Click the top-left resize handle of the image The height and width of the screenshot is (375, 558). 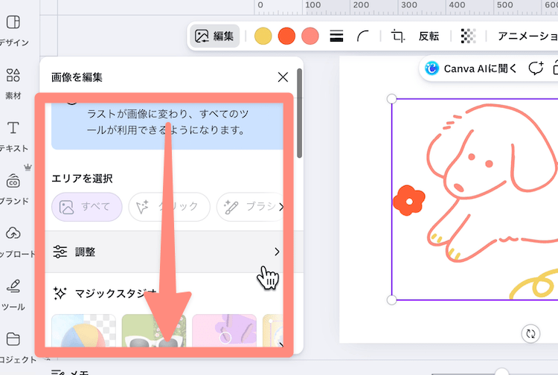click(391, 98)
